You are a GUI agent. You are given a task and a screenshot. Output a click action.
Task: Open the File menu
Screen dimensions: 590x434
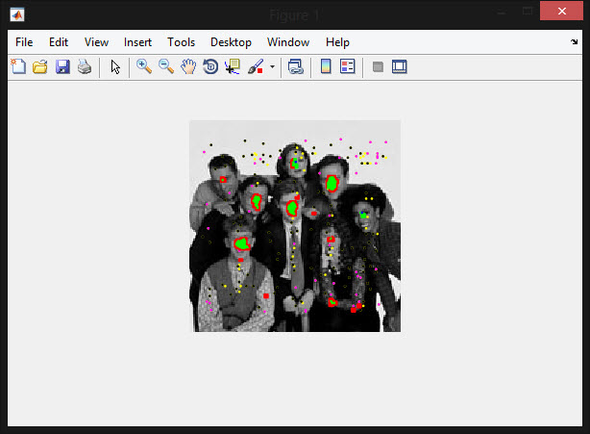[24, 42]
